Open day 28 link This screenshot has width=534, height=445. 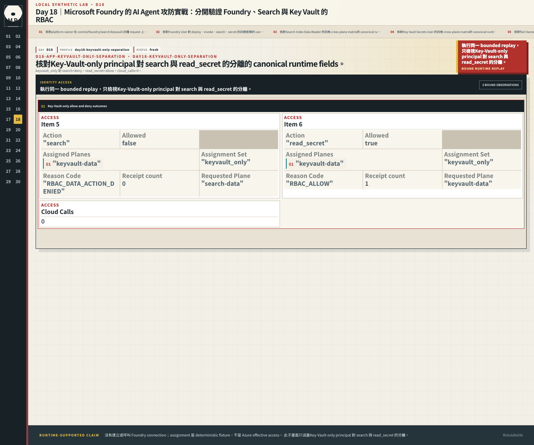point(18,171)
